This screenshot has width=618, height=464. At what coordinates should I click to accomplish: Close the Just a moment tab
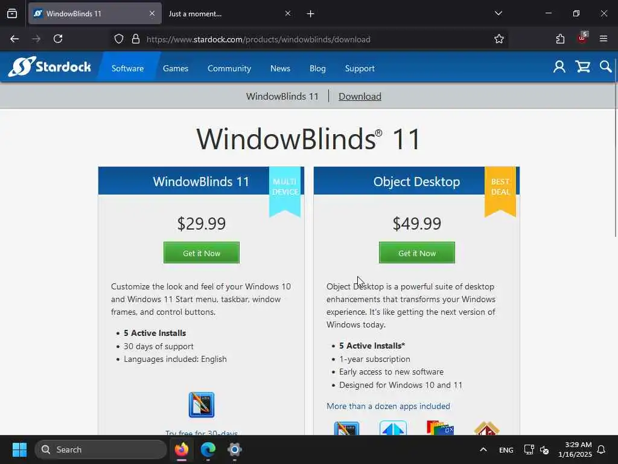[x=288, y=13]
